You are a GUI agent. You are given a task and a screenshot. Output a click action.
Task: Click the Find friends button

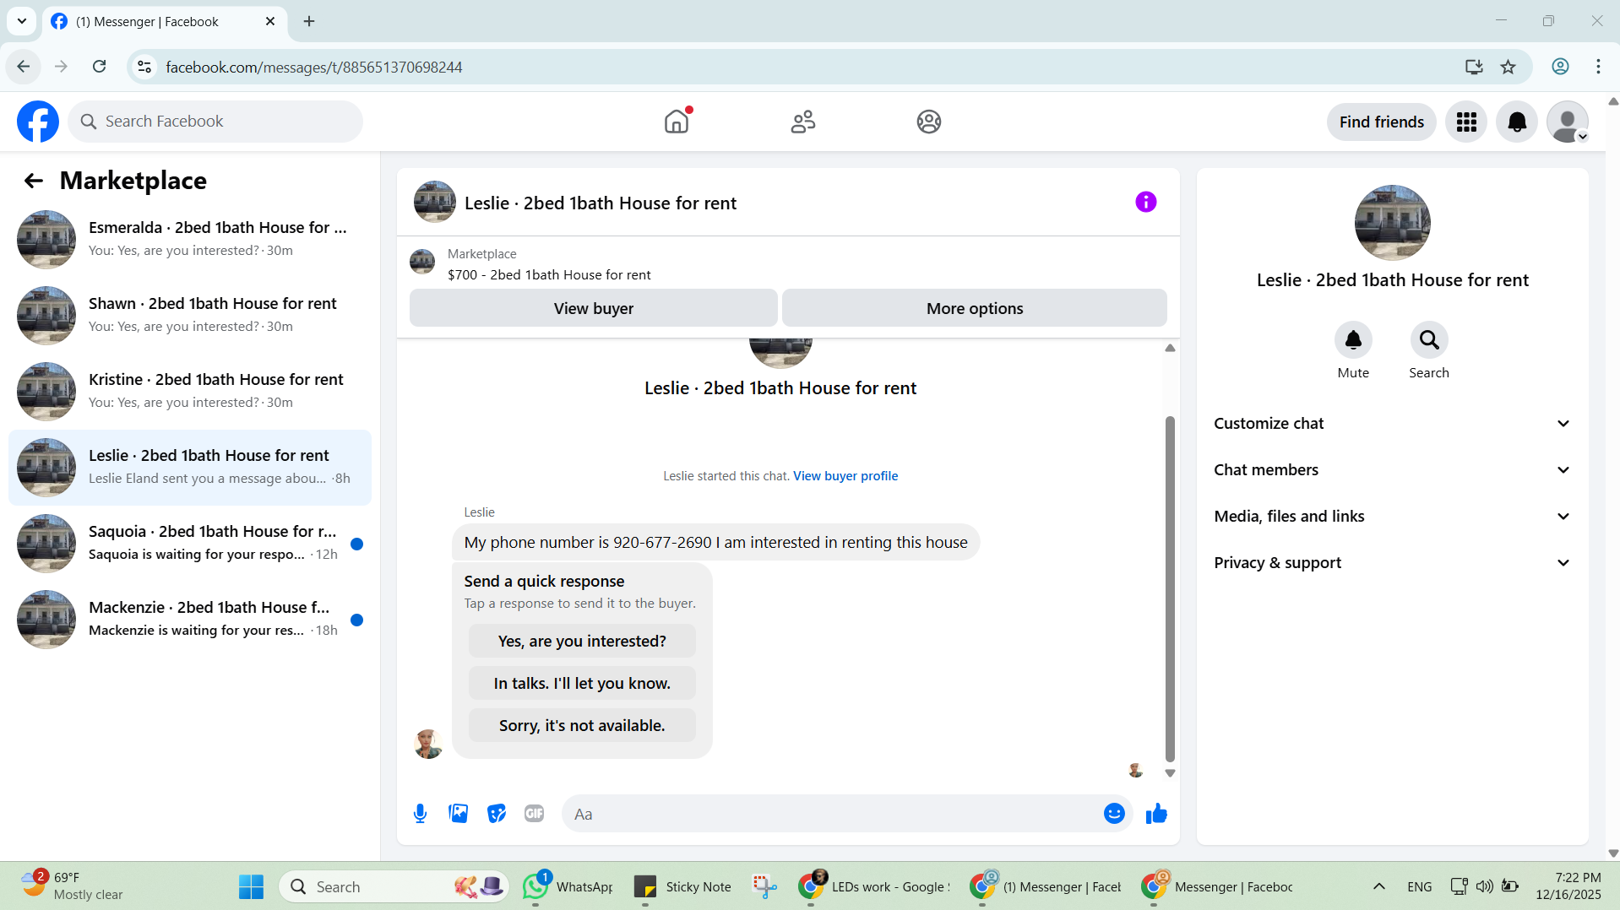1382,122
